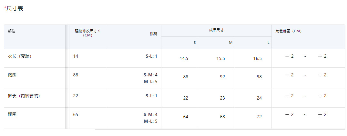Image resolution: width=347 pixels, height=136 pixels.
Task: Select the S finished size 64 for 腰围
Action: point(186,117)
